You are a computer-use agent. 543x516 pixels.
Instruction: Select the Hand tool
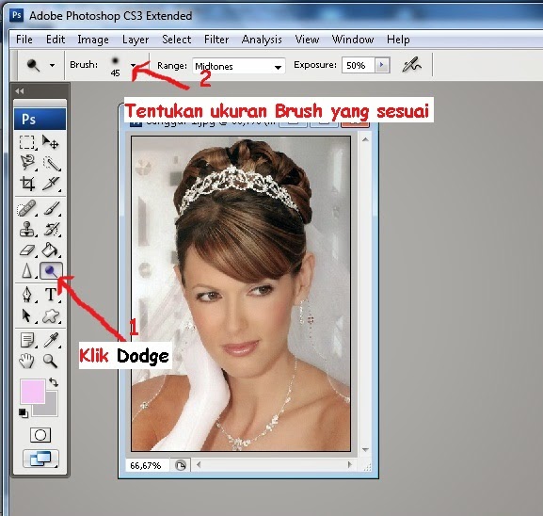pos(26,361)
